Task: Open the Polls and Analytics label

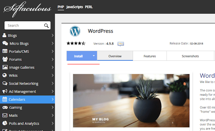Action: [24, 124]
